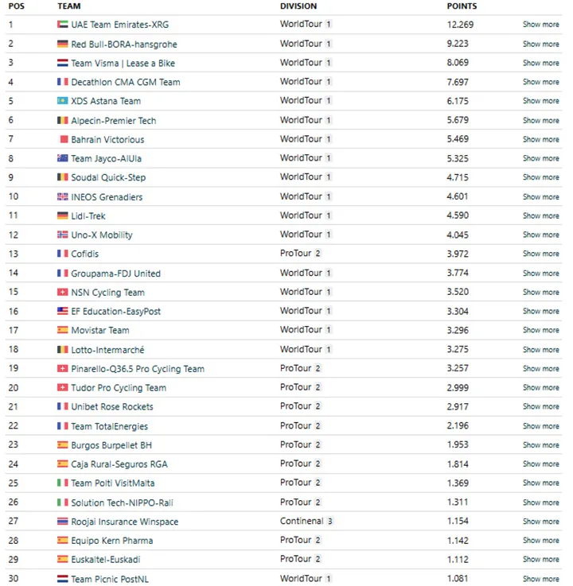573x586 pixels.
Task: Open the Red Bull-BORA-hansgrohe team link
Action: pyautogui.click(x=124, y=45)
